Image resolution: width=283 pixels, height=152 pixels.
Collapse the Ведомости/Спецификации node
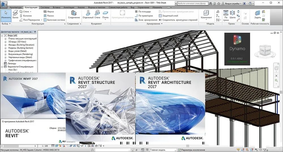click(x=2, y=67)
